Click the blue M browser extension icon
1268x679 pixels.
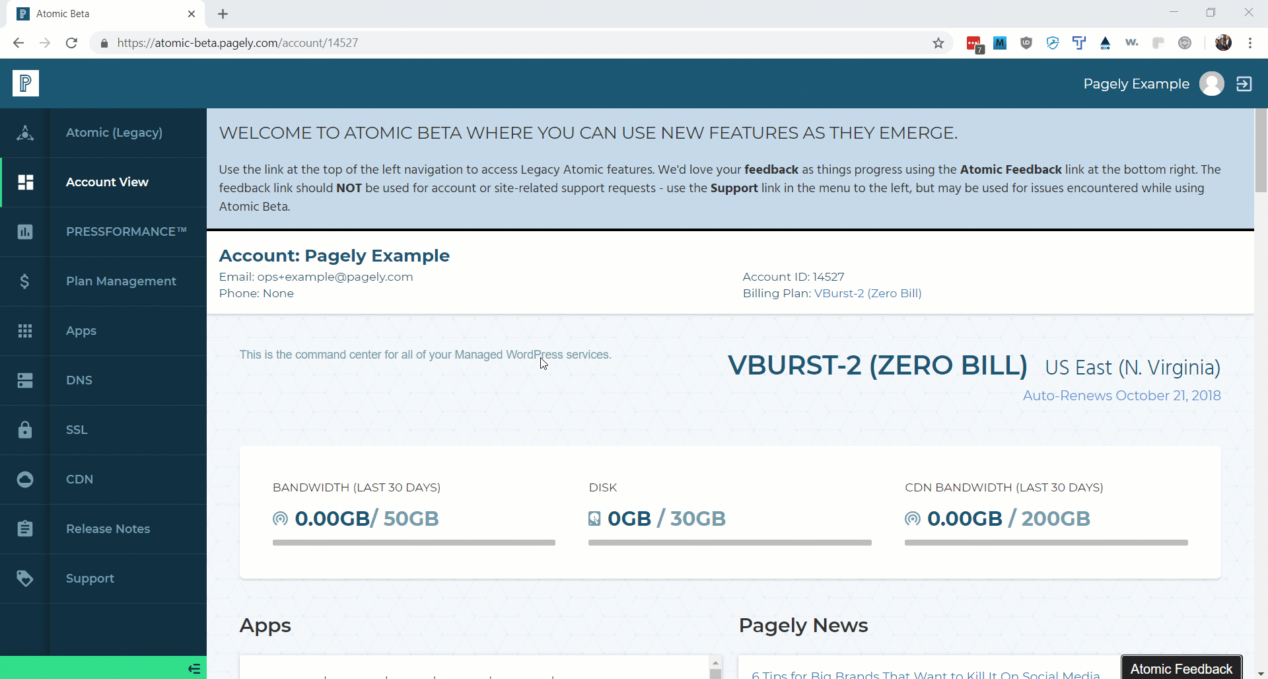pyautogui.click(x=1000, y=43)
